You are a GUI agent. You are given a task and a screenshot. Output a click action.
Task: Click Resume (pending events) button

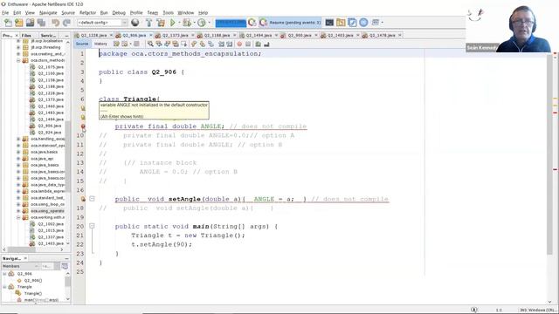click(x=290, y=23)
